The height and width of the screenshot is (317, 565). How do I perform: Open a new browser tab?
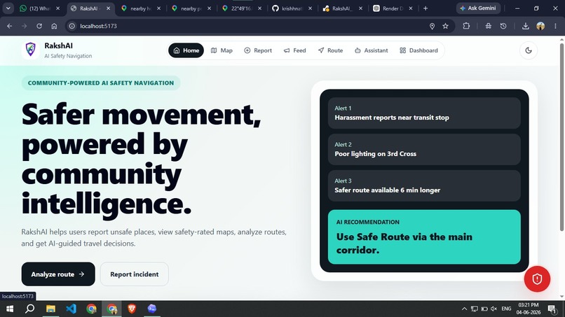(426, 8)
